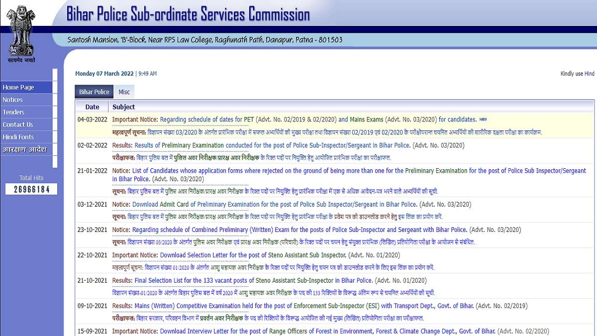Open Combined Preliminary Written Exam schedule notice
This screenshot has height=336, width=597.
[299, 230]
